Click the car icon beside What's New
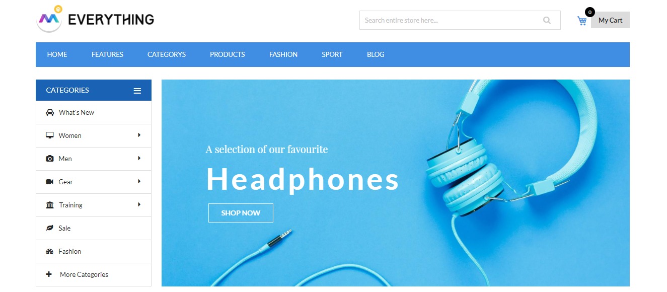 coord(50,112)
